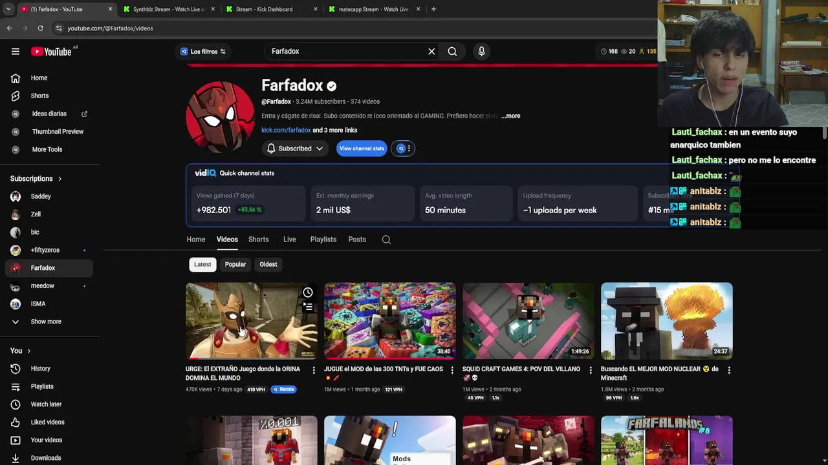
Task: Open More Tools in sidebar
Action: (x=47, y=149)
